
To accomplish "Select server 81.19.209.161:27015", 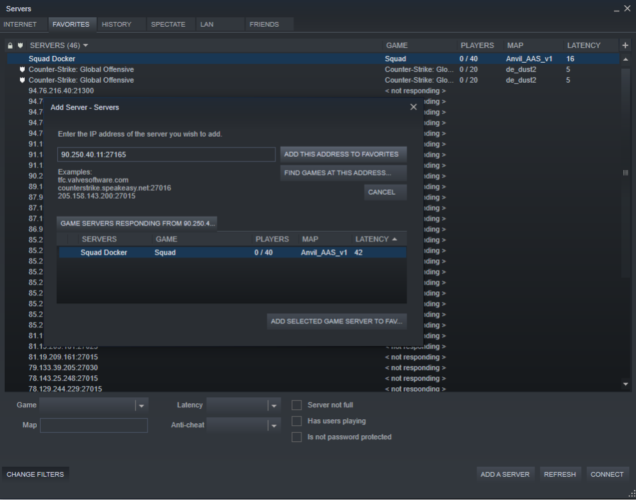I will (313, 357).
